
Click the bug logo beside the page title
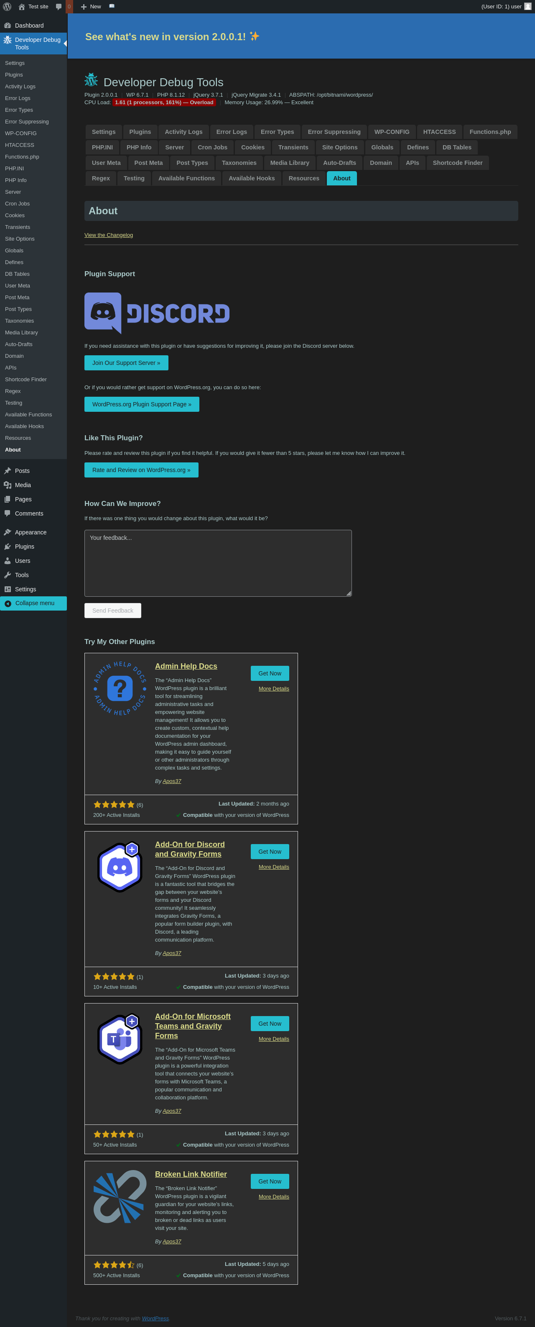click(x=91, y=80)
